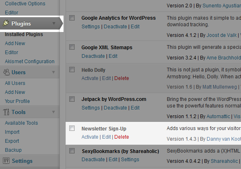Open the Editor link above Plugins menu
241x169 pixels.
[11, 13]
